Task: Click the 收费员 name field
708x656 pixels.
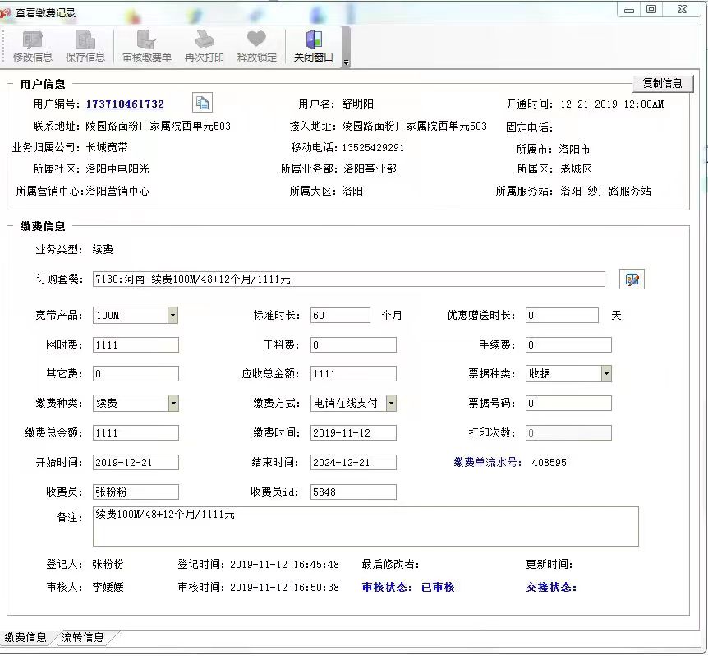Action: tap(136, 492)
